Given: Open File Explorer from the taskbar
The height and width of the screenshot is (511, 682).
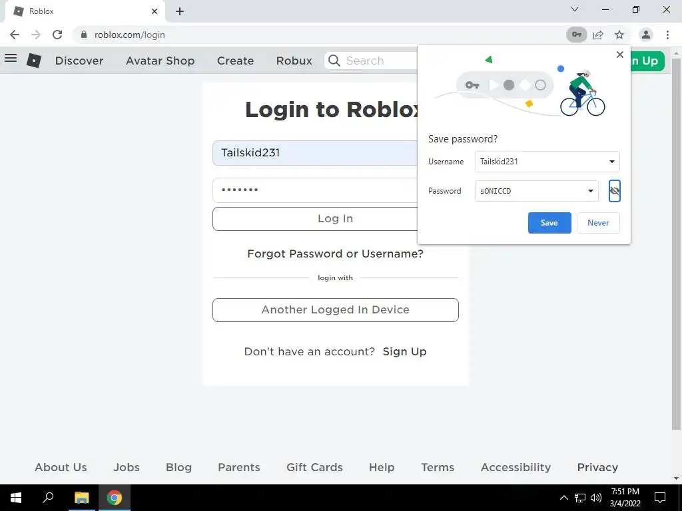Looking at the screenshot, I should pyautogui.click(x=81, y=498).
